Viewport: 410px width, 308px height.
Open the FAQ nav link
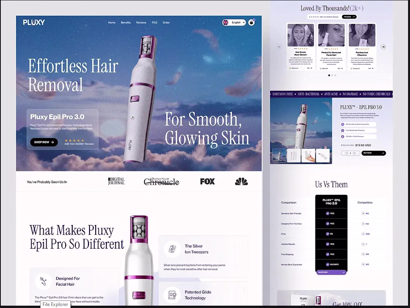[x=155, y=22]
